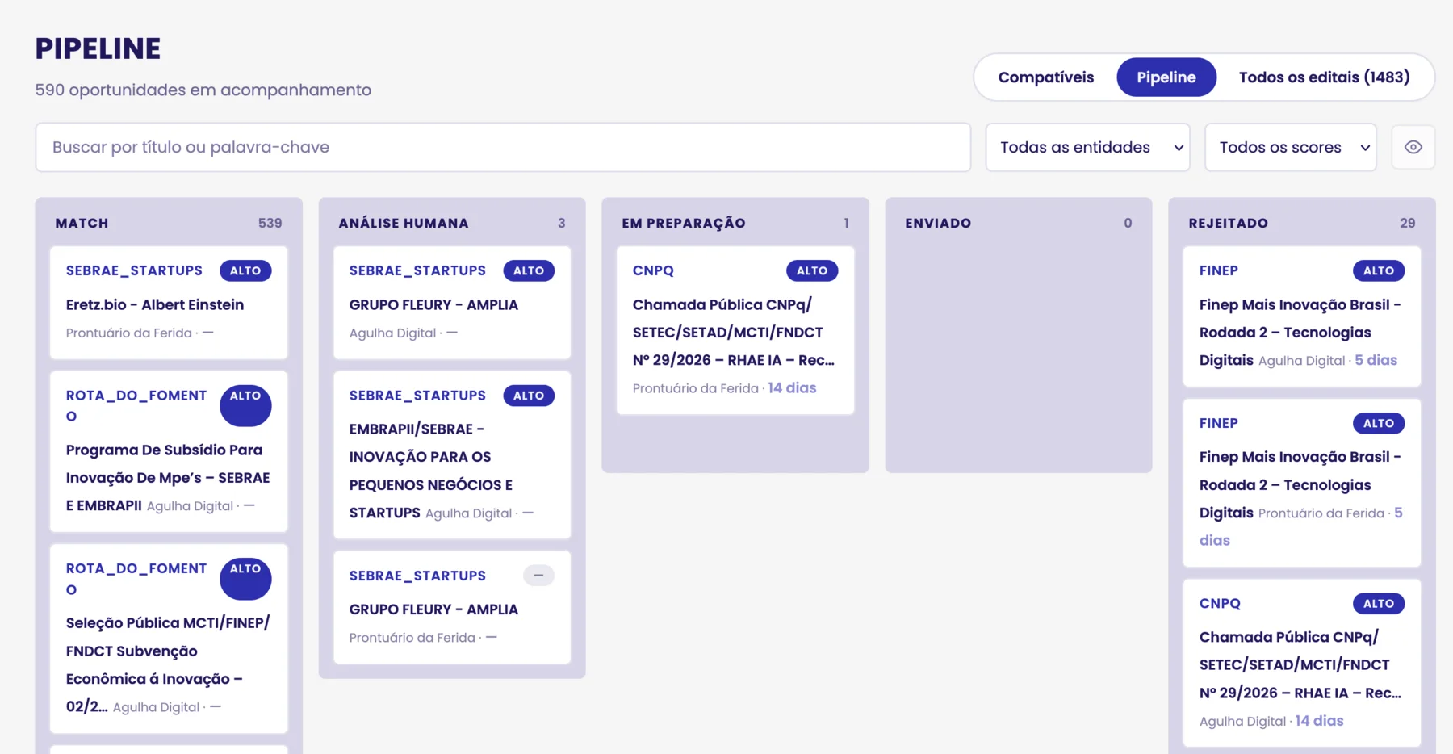Viewport: 1453px width, 754px height.
Task: Click SEBRAE_STARTUPS label on Eretz.bio card
Action: point(134,270)
